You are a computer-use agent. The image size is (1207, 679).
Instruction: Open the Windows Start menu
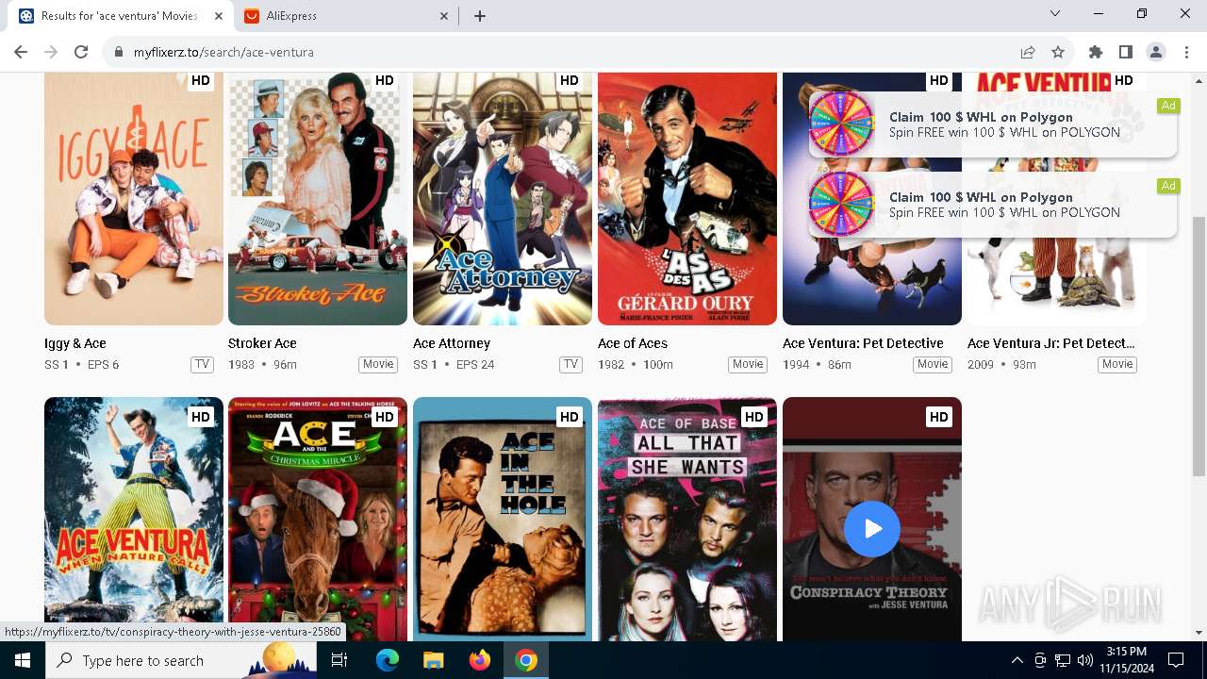coord(23,660)
